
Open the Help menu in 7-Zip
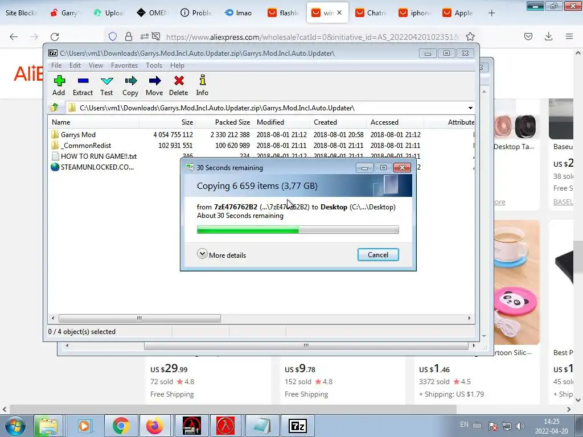[177, 65]
